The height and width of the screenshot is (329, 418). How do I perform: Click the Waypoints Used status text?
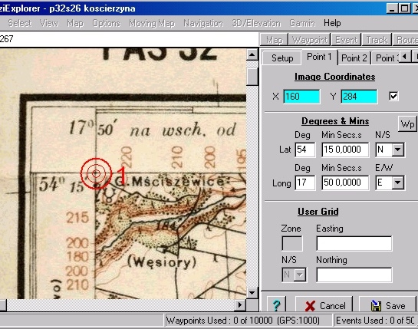click(242, 321)
